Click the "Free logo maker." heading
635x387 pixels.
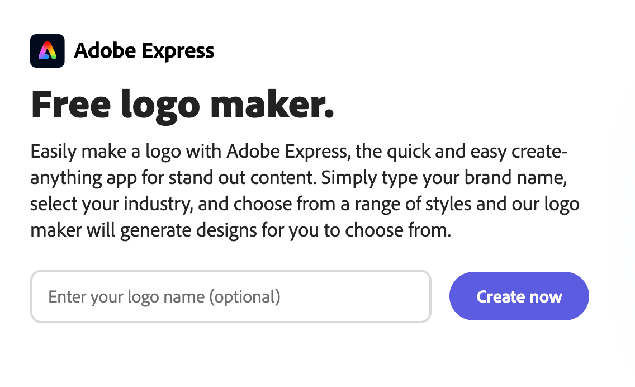(182, 105)
